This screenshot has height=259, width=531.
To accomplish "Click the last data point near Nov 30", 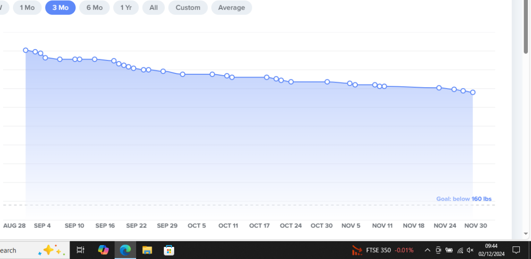I will [473, 92].
